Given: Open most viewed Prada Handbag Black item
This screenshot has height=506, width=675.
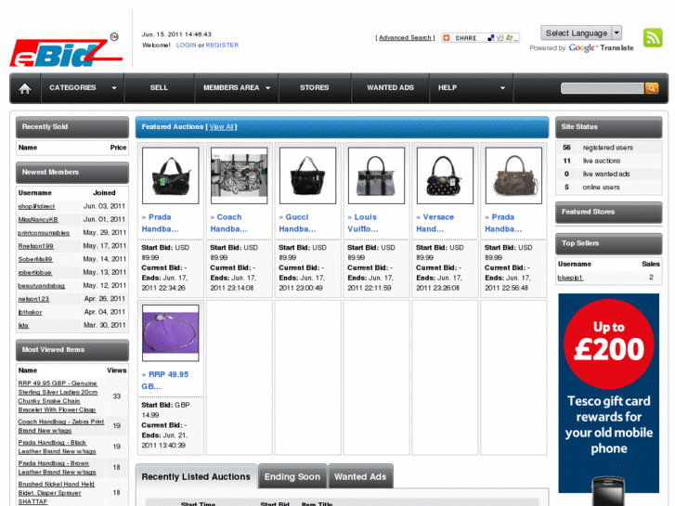Looking at the screenshot, I should (57, 447).
